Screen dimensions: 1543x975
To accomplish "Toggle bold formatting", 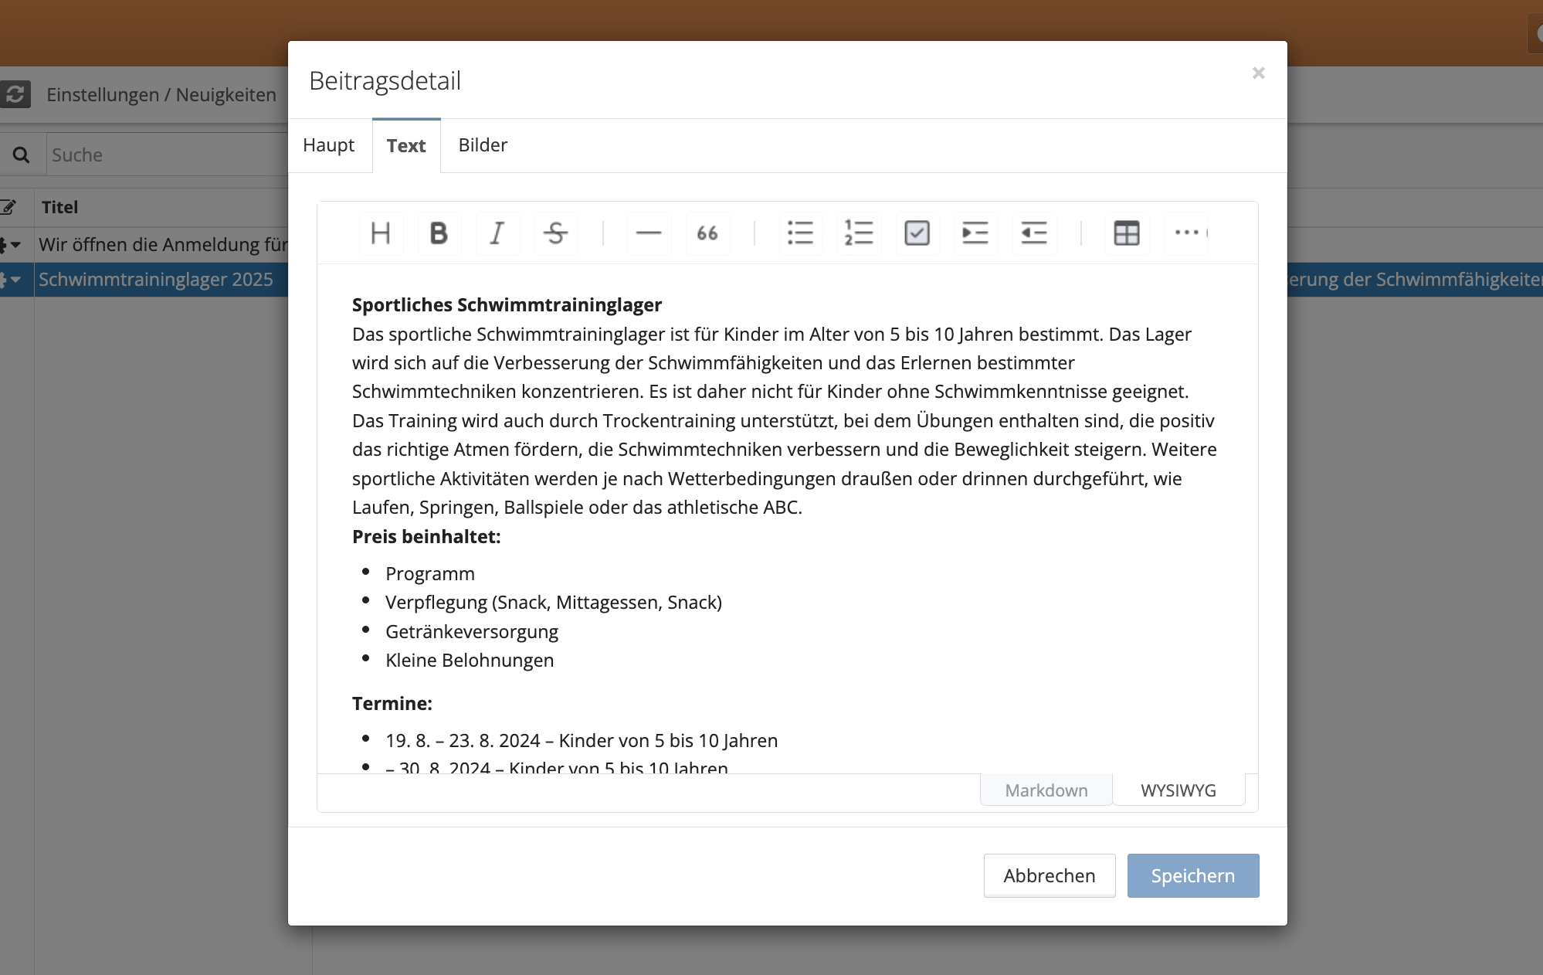I will point(439,233).
